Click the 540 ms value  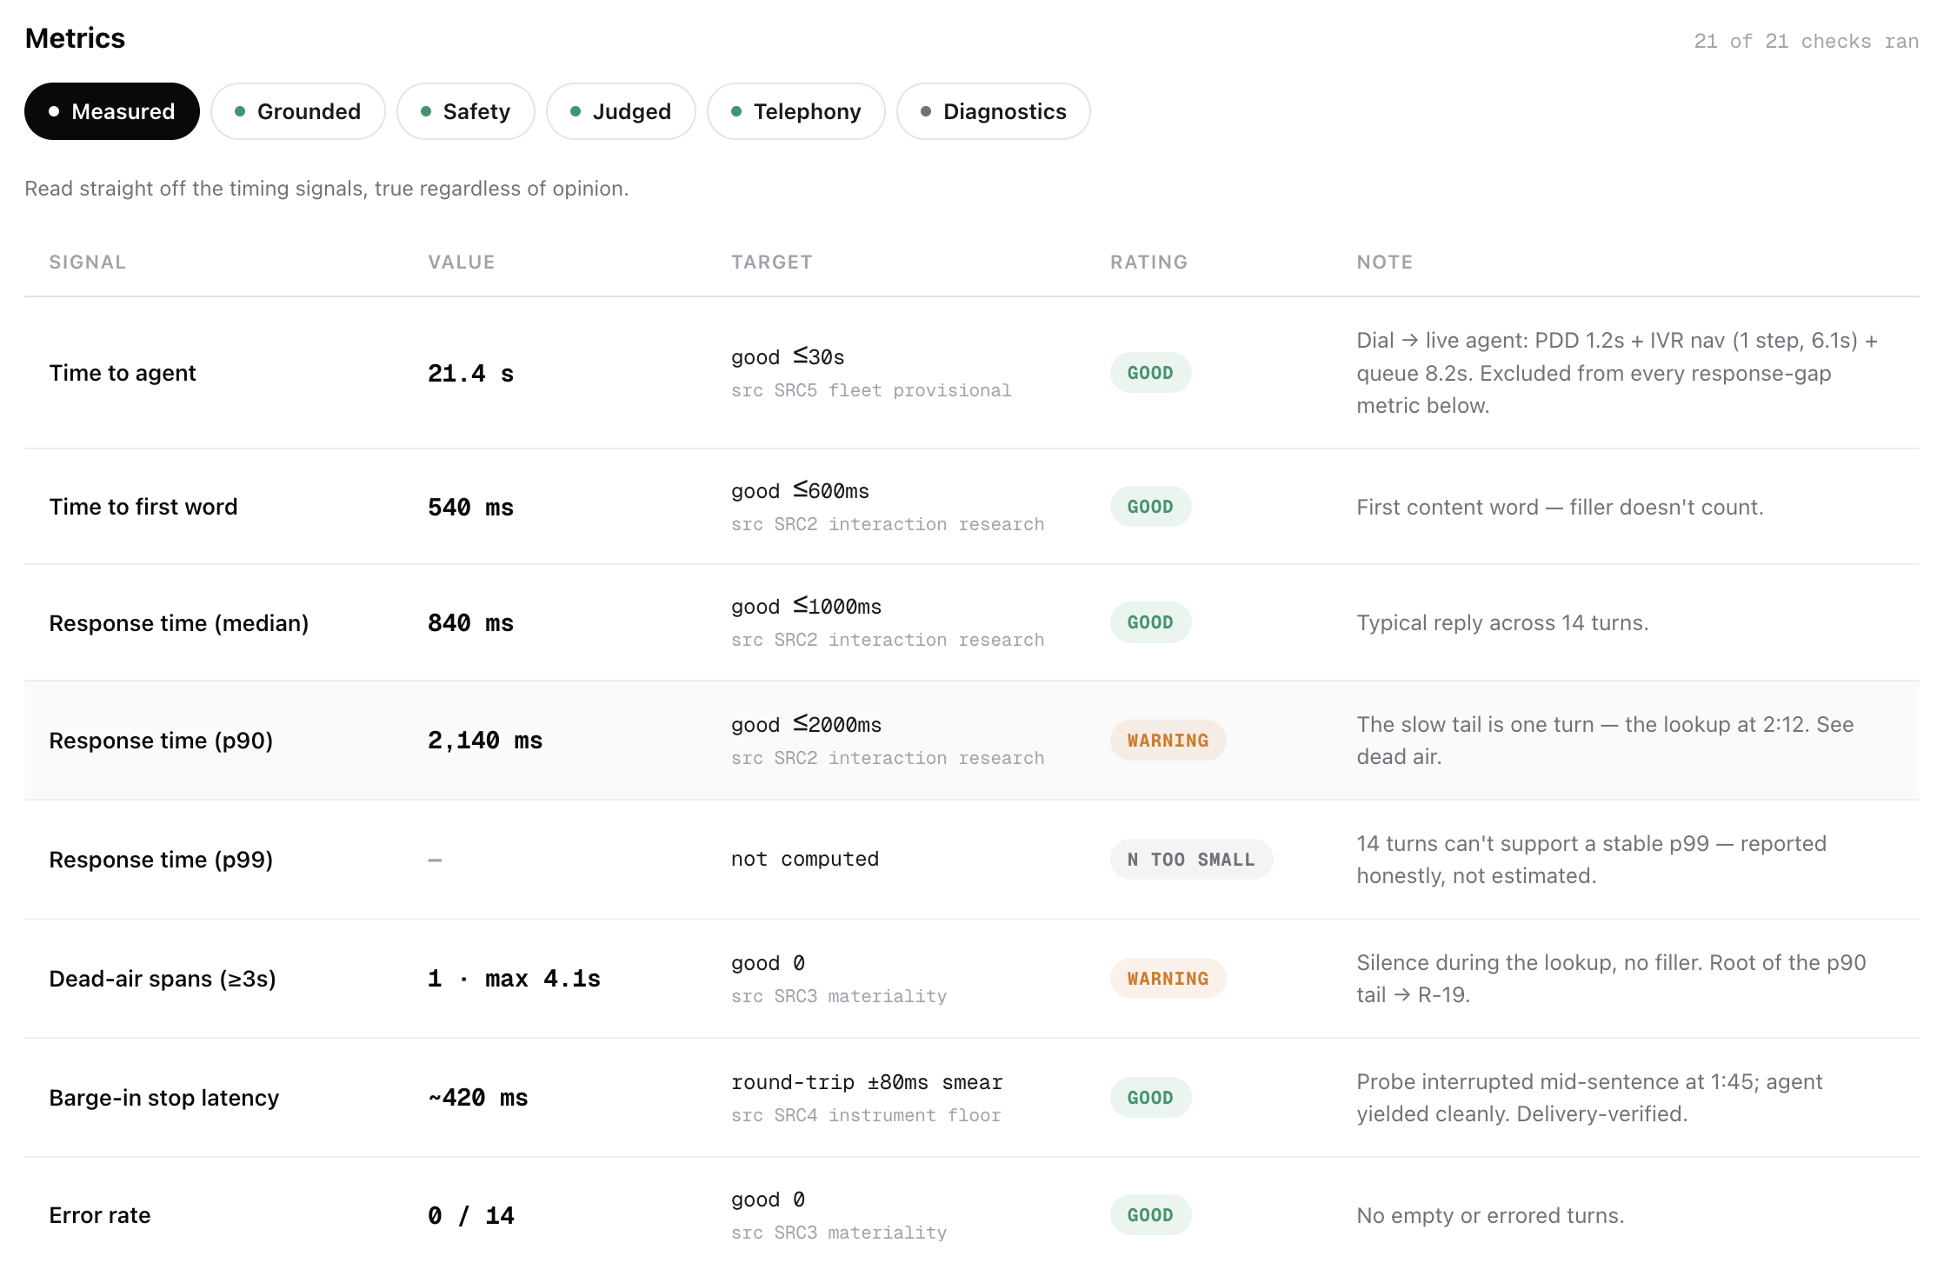coord(471,508)
